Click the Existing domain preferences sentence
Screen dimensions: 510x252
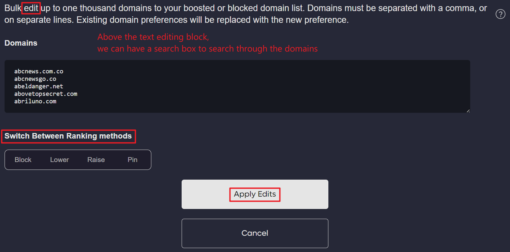click(212, 20)
